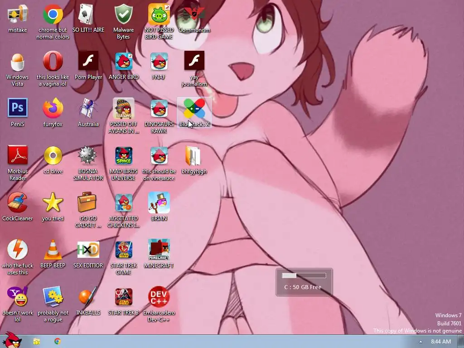Select the Yahoo Messenger smiley icon

18,297
